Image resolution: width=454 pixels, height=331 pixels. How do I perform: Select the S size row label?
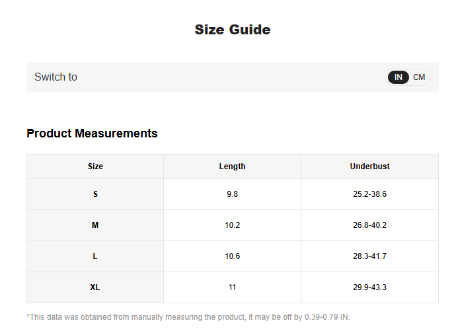point(95,194)
